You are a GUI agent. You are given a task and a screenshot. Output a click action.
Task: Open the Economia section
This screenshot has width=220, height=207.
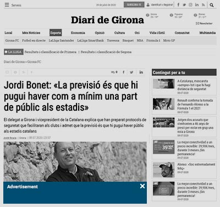tap(78, 33)
